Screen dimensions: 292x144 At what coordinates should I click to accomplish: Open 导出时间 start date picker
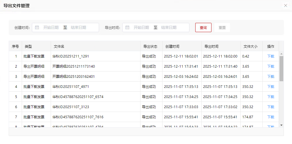(141, 27)
